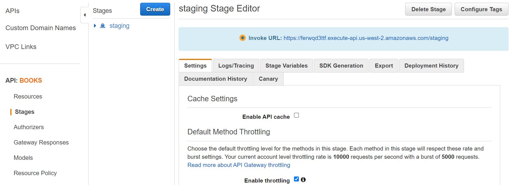Show the Deployment History tab

click(x=431, y=66)
